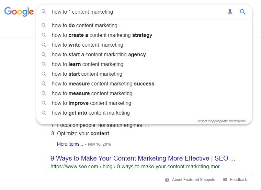Click 'Report inappropriate predictions' link

(221, 121)
